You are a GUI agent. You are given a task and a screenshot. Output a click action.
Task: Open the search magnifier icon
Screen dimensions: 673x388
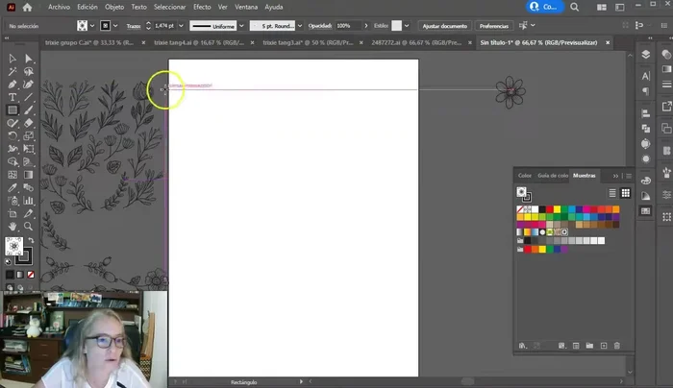click(x=574, y=7)
